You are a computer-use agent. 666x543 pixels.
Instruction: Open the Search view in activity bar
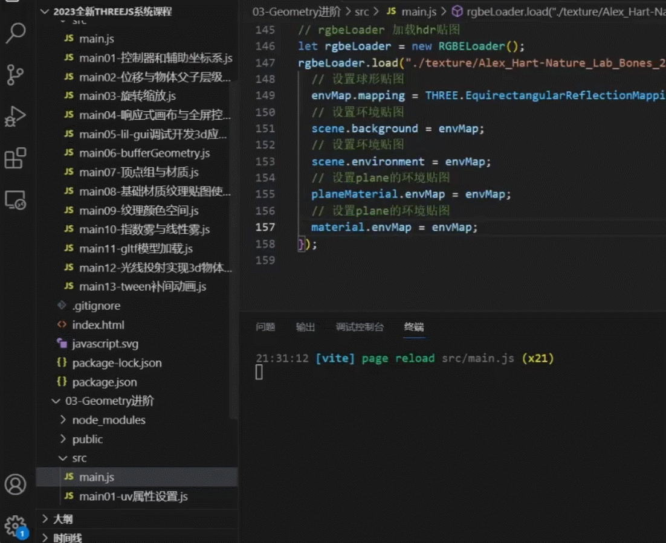pos(16,34)
